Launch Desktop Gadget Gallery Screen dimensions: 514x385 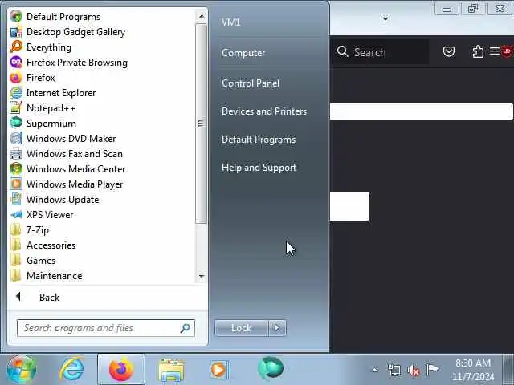tap(67, 32)
